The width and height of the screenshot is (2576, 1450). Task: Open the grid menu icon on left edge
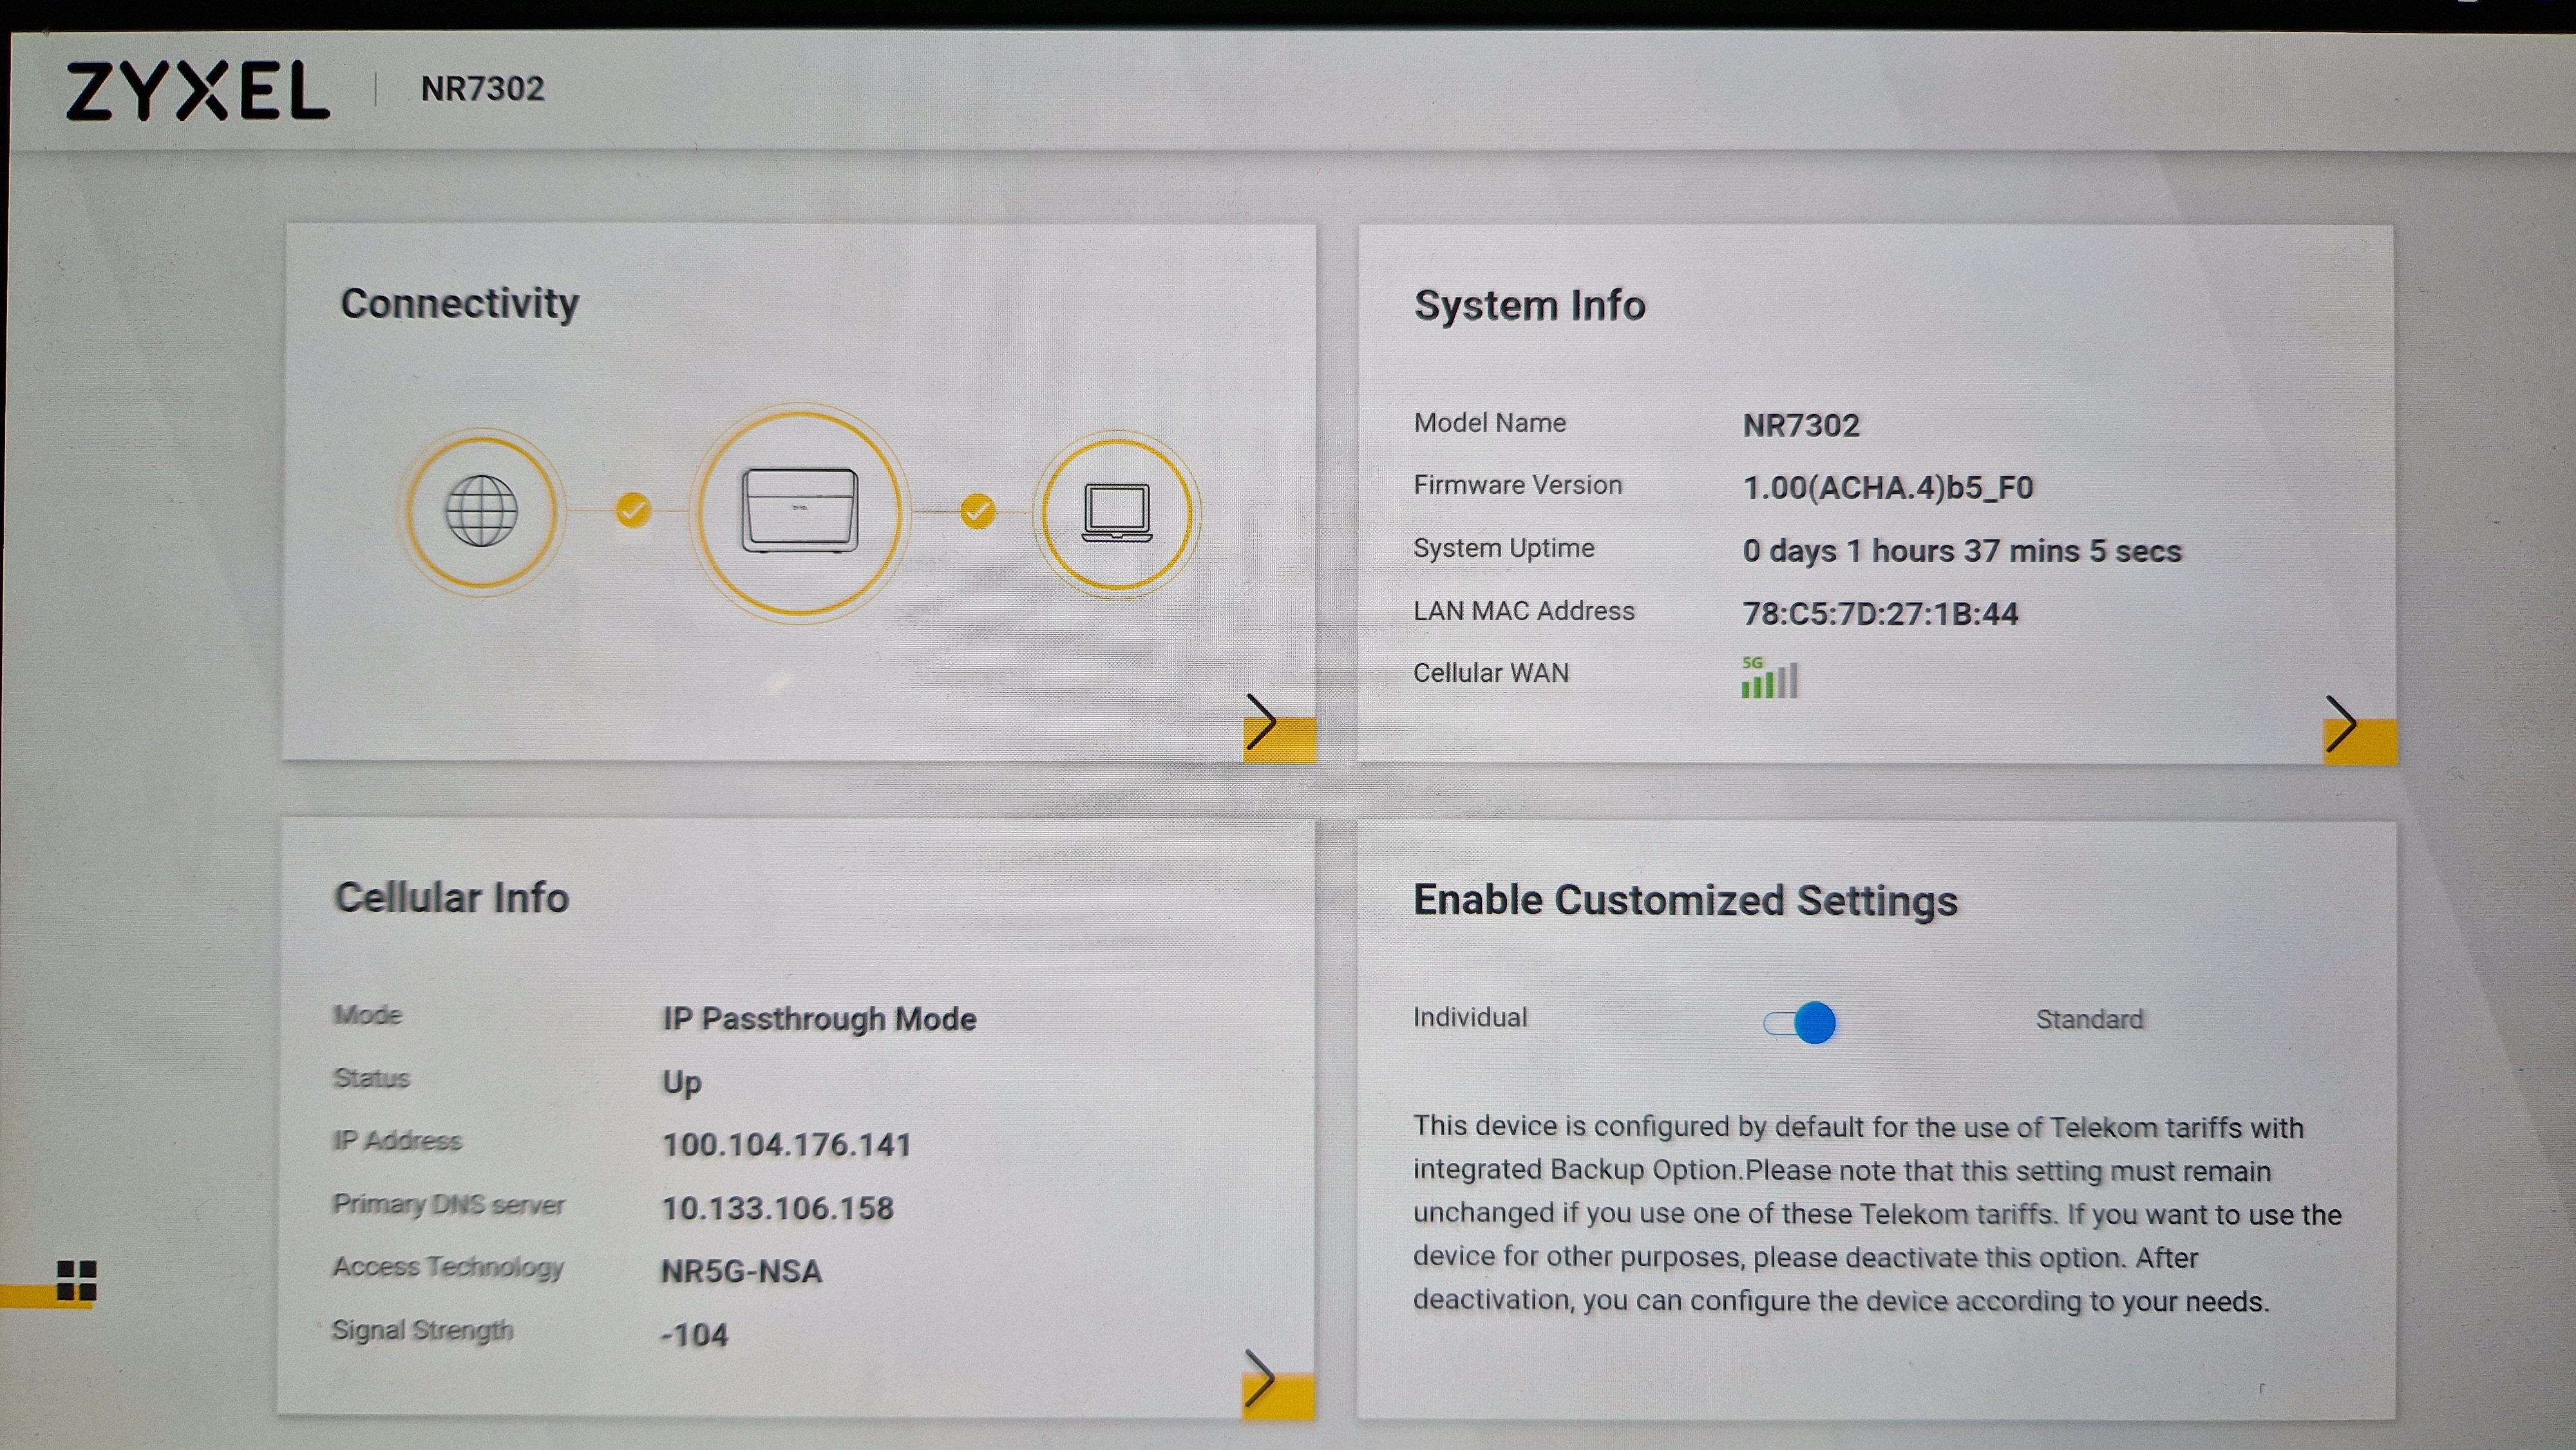click(77, 1280)
